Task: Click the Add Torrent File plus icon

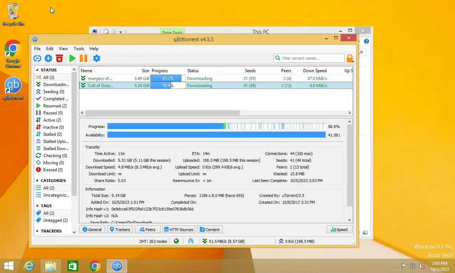Action: (48, 59)
